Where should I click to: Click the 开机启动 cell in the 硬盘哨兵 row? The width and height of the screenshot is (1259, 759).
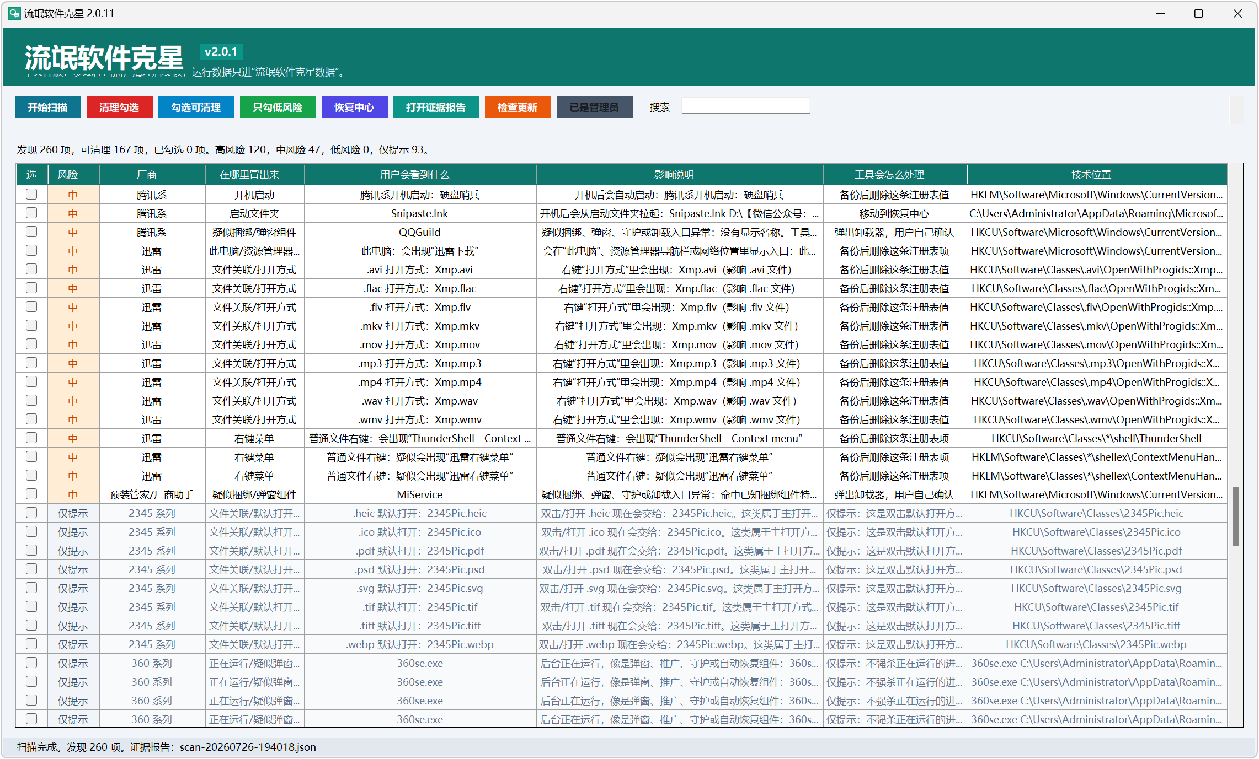[x=254, y=195]
